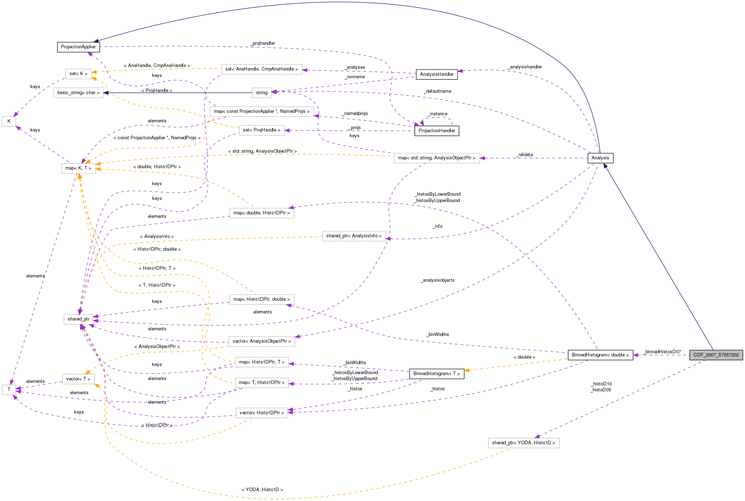Click the < T, Histo1DPtr > label
This screenshot has width=745, height=501.
[x=157, y=285]
